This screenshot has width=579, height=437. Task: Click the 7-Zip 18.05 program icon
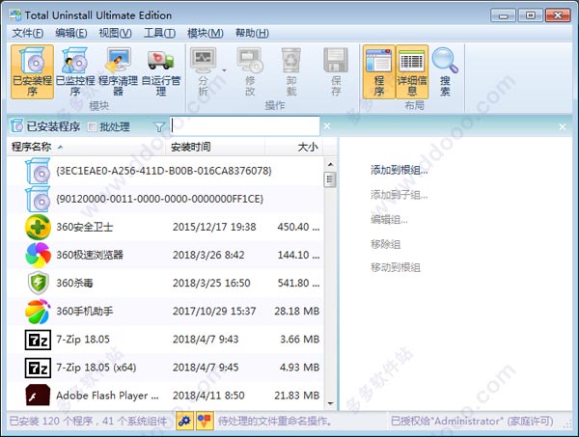click(38, 340)
